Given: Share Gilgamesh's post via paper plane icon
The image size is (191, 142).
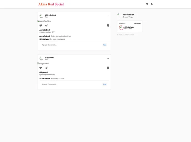Looking at the screenshot, I should click(x=46, y=68).
